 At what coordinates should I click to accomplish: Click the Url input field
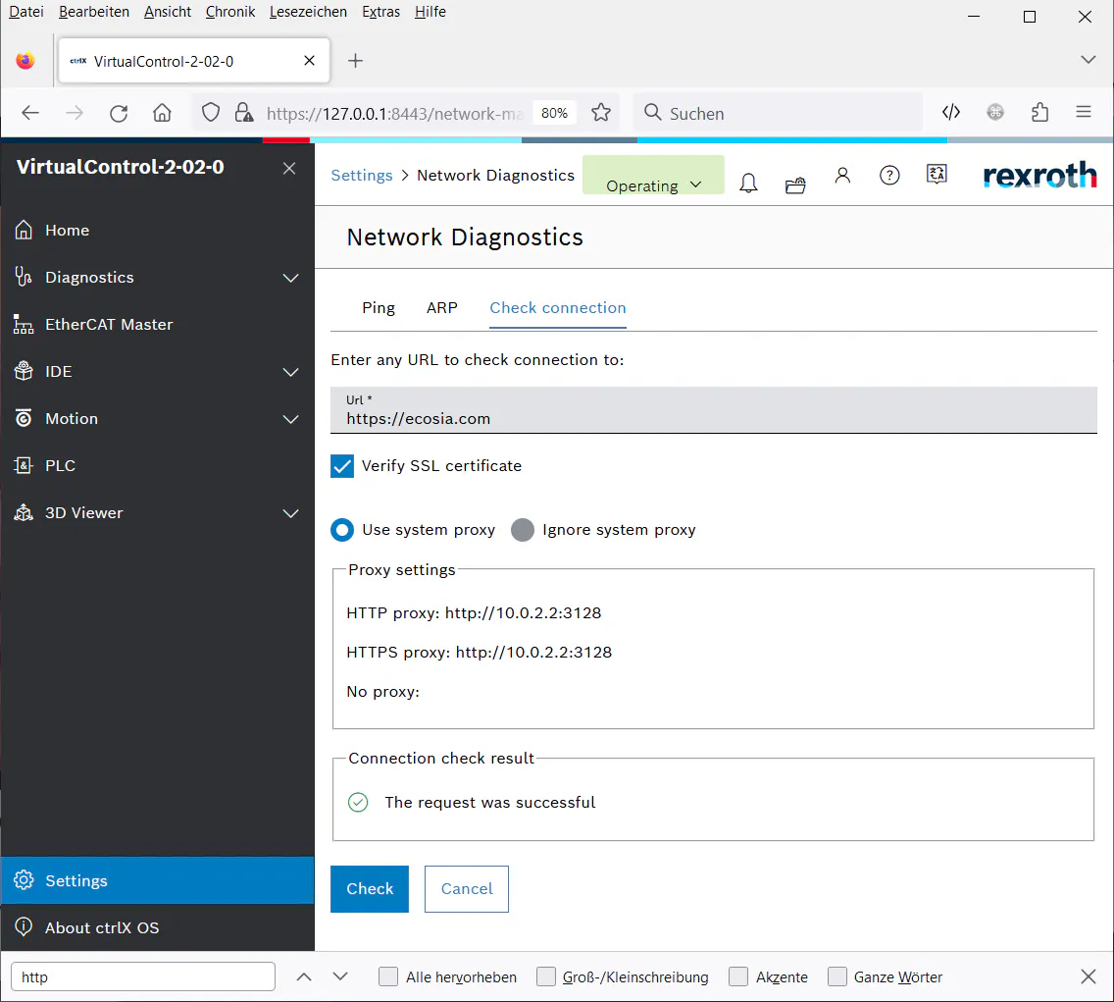click(714, 418)
